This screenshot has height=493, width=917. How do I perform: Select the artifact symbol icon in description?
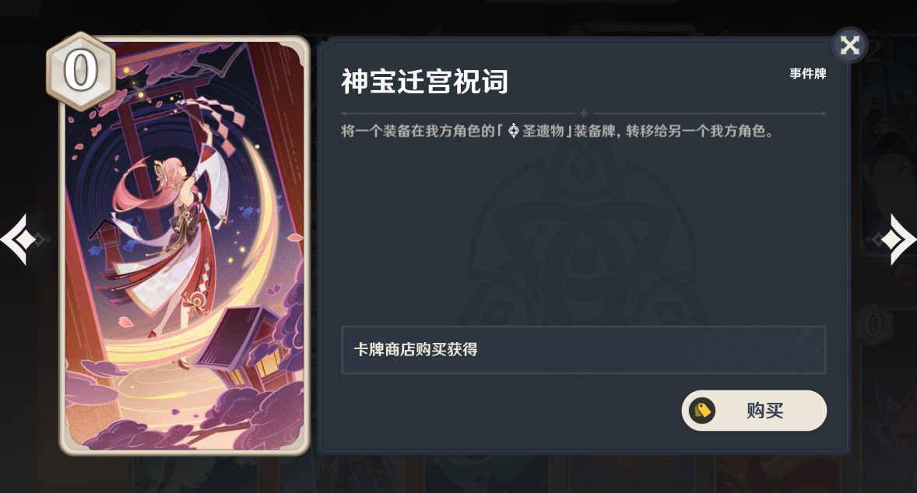point(513,131)
